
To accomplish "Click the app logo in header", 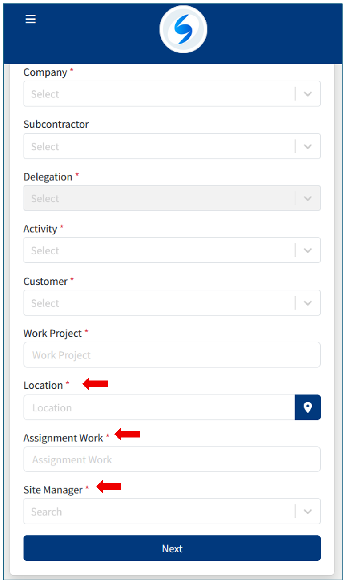I will click(x=183, y=30).
